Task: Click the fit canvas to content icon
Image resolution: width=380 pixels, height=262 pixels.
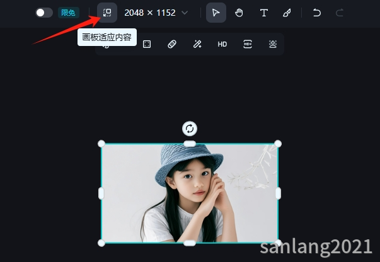Action: click(107, 13)
